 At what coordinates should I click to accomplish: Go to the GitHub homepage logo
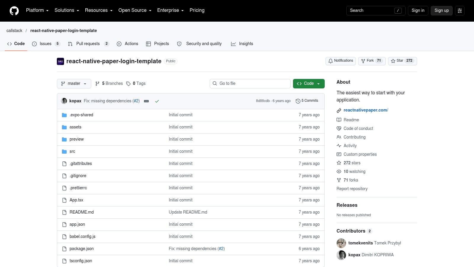pos(14,11)
